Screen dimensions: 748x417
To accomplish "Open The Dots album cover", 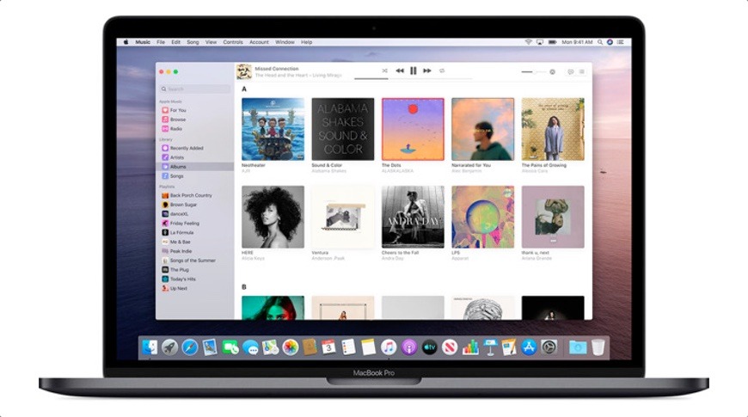I will coord(413,129).
